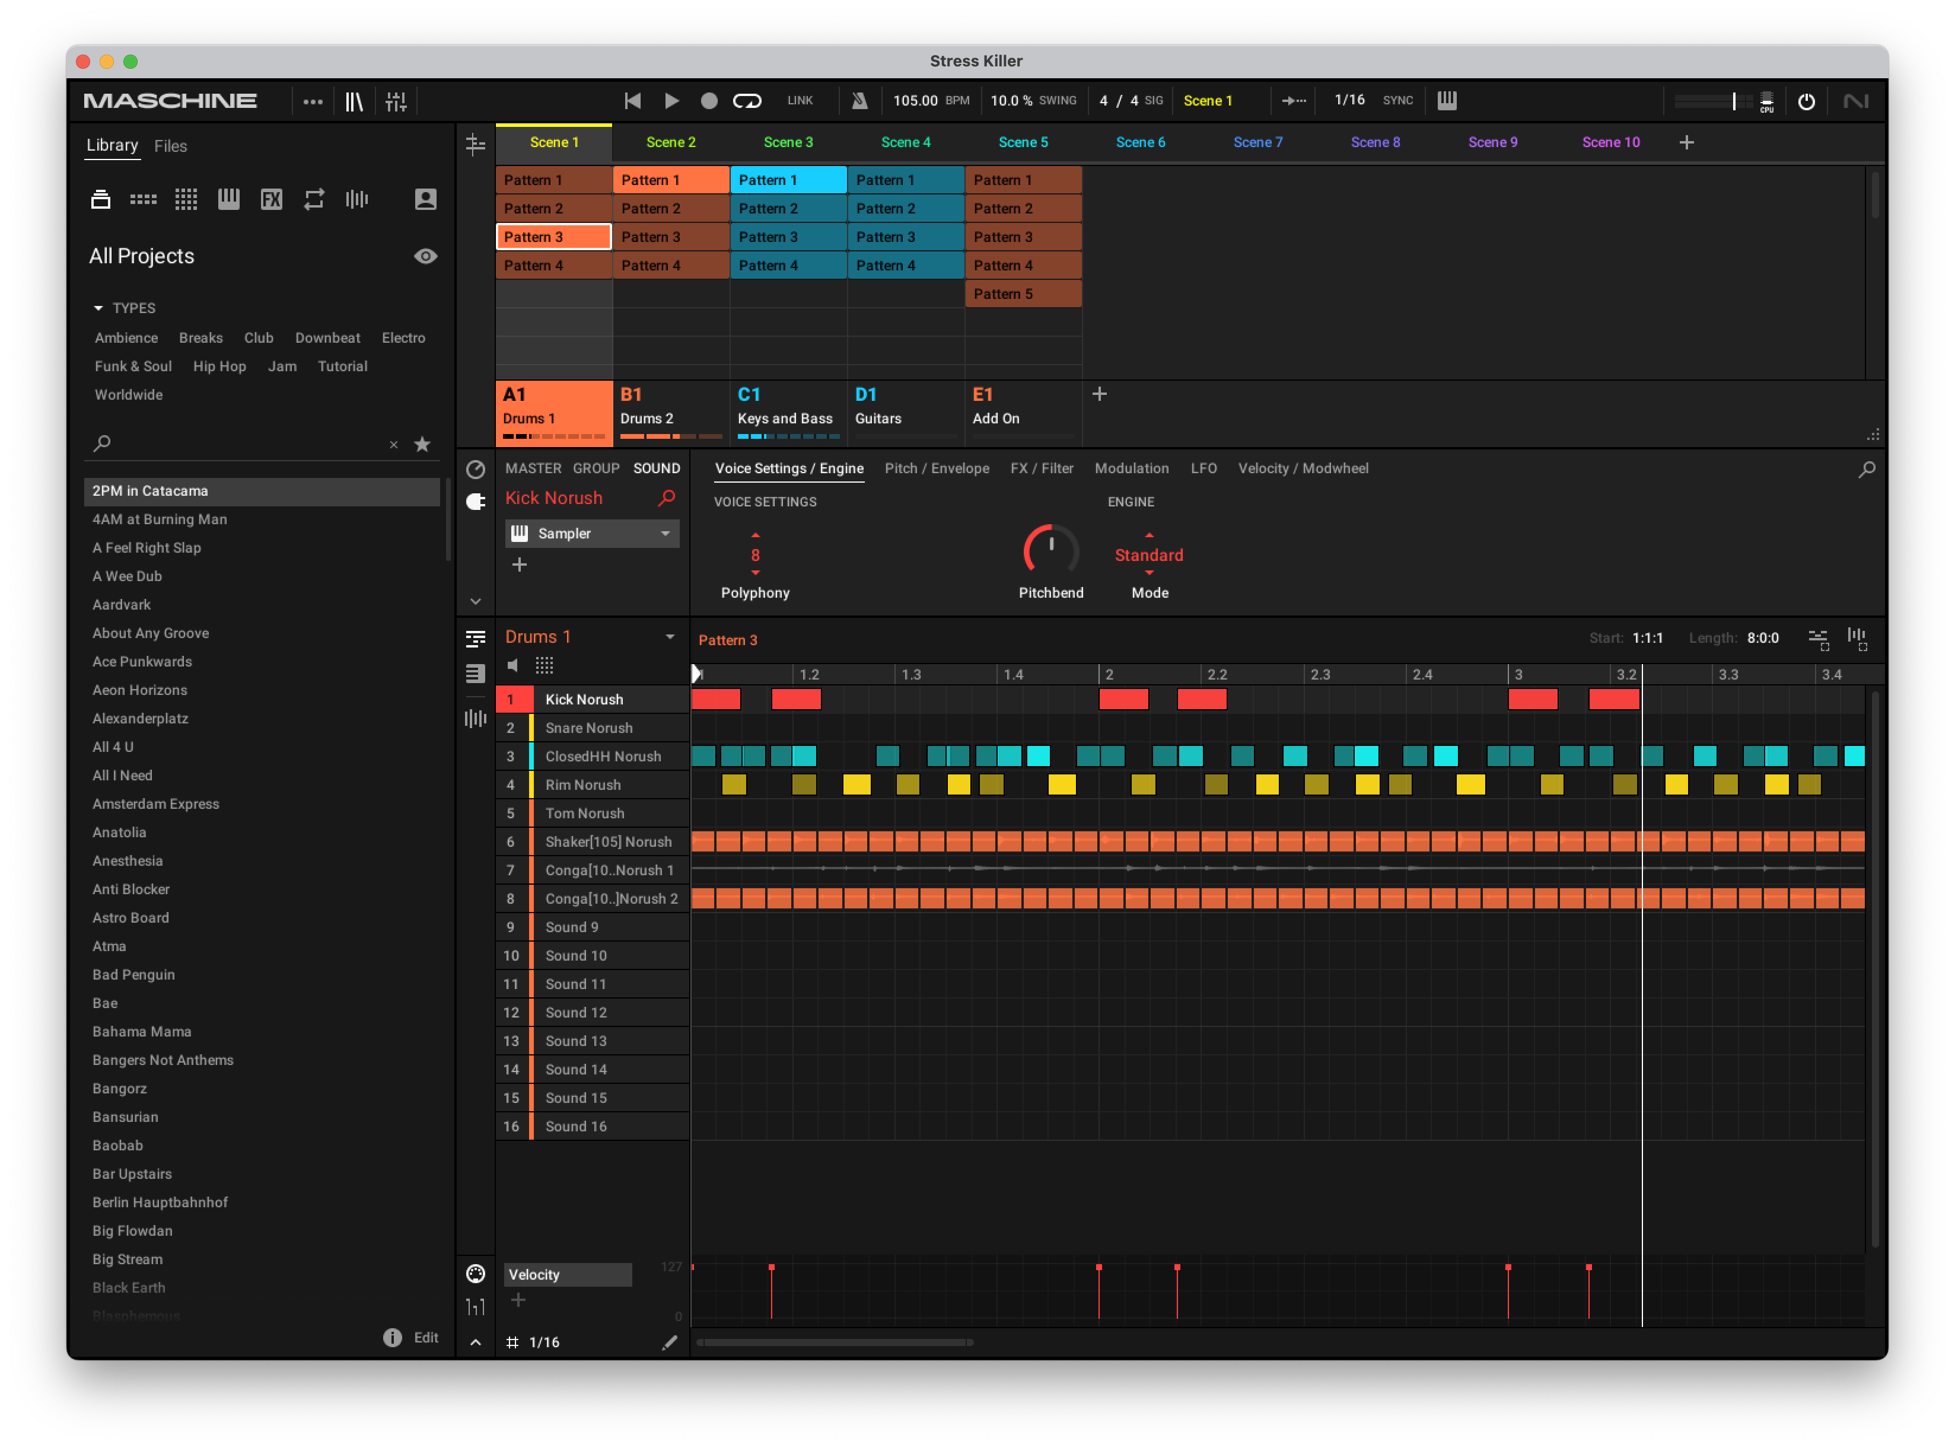Viewport: 1955px width, 1448px height.
Task: Open the Sampler plug-in dropdown
Action: click(x=593, y=534)
